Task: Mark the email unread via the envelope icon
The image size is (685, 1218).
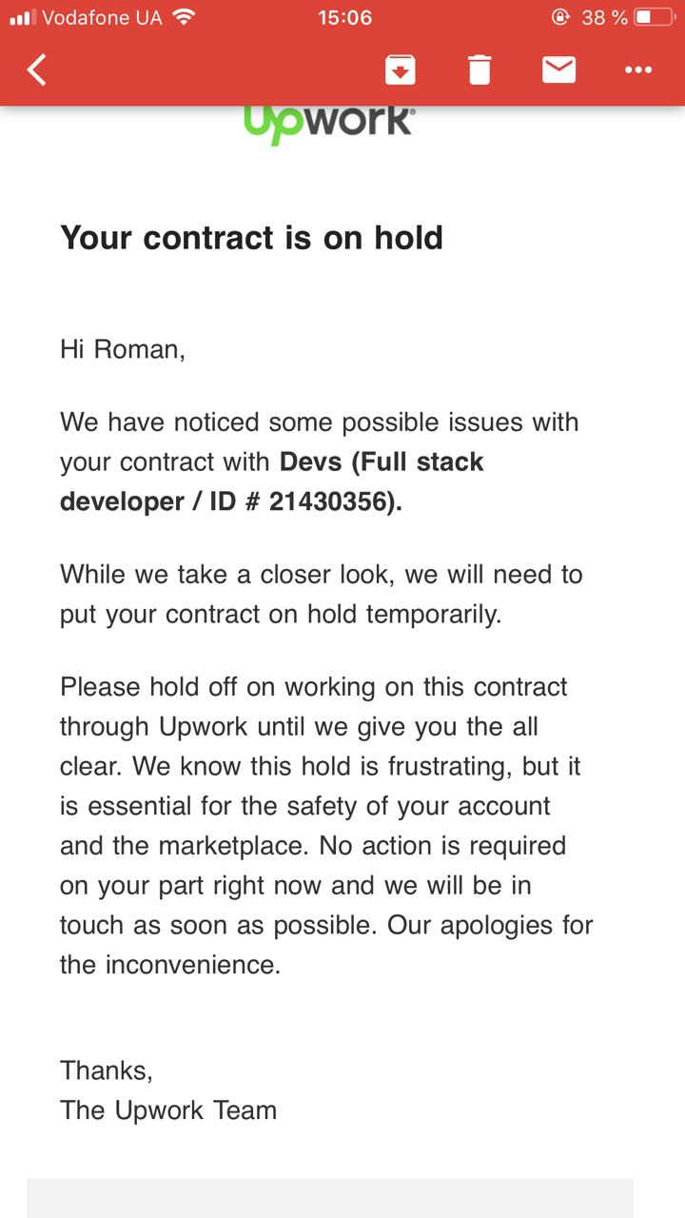Action: (558, 69)
